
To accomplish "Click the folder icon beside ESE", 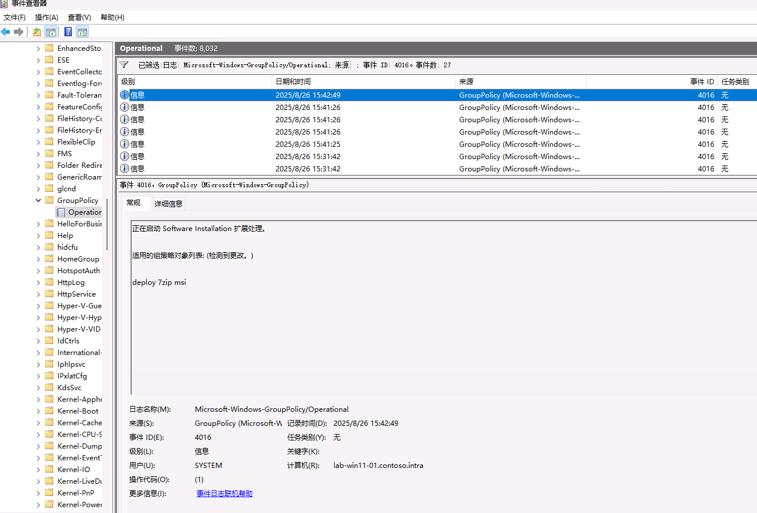I will [x=49, y=60].
